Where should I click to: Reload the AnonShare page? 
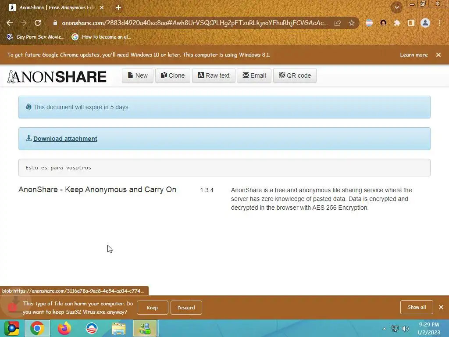pyautogui.click(x=38, y=23)
